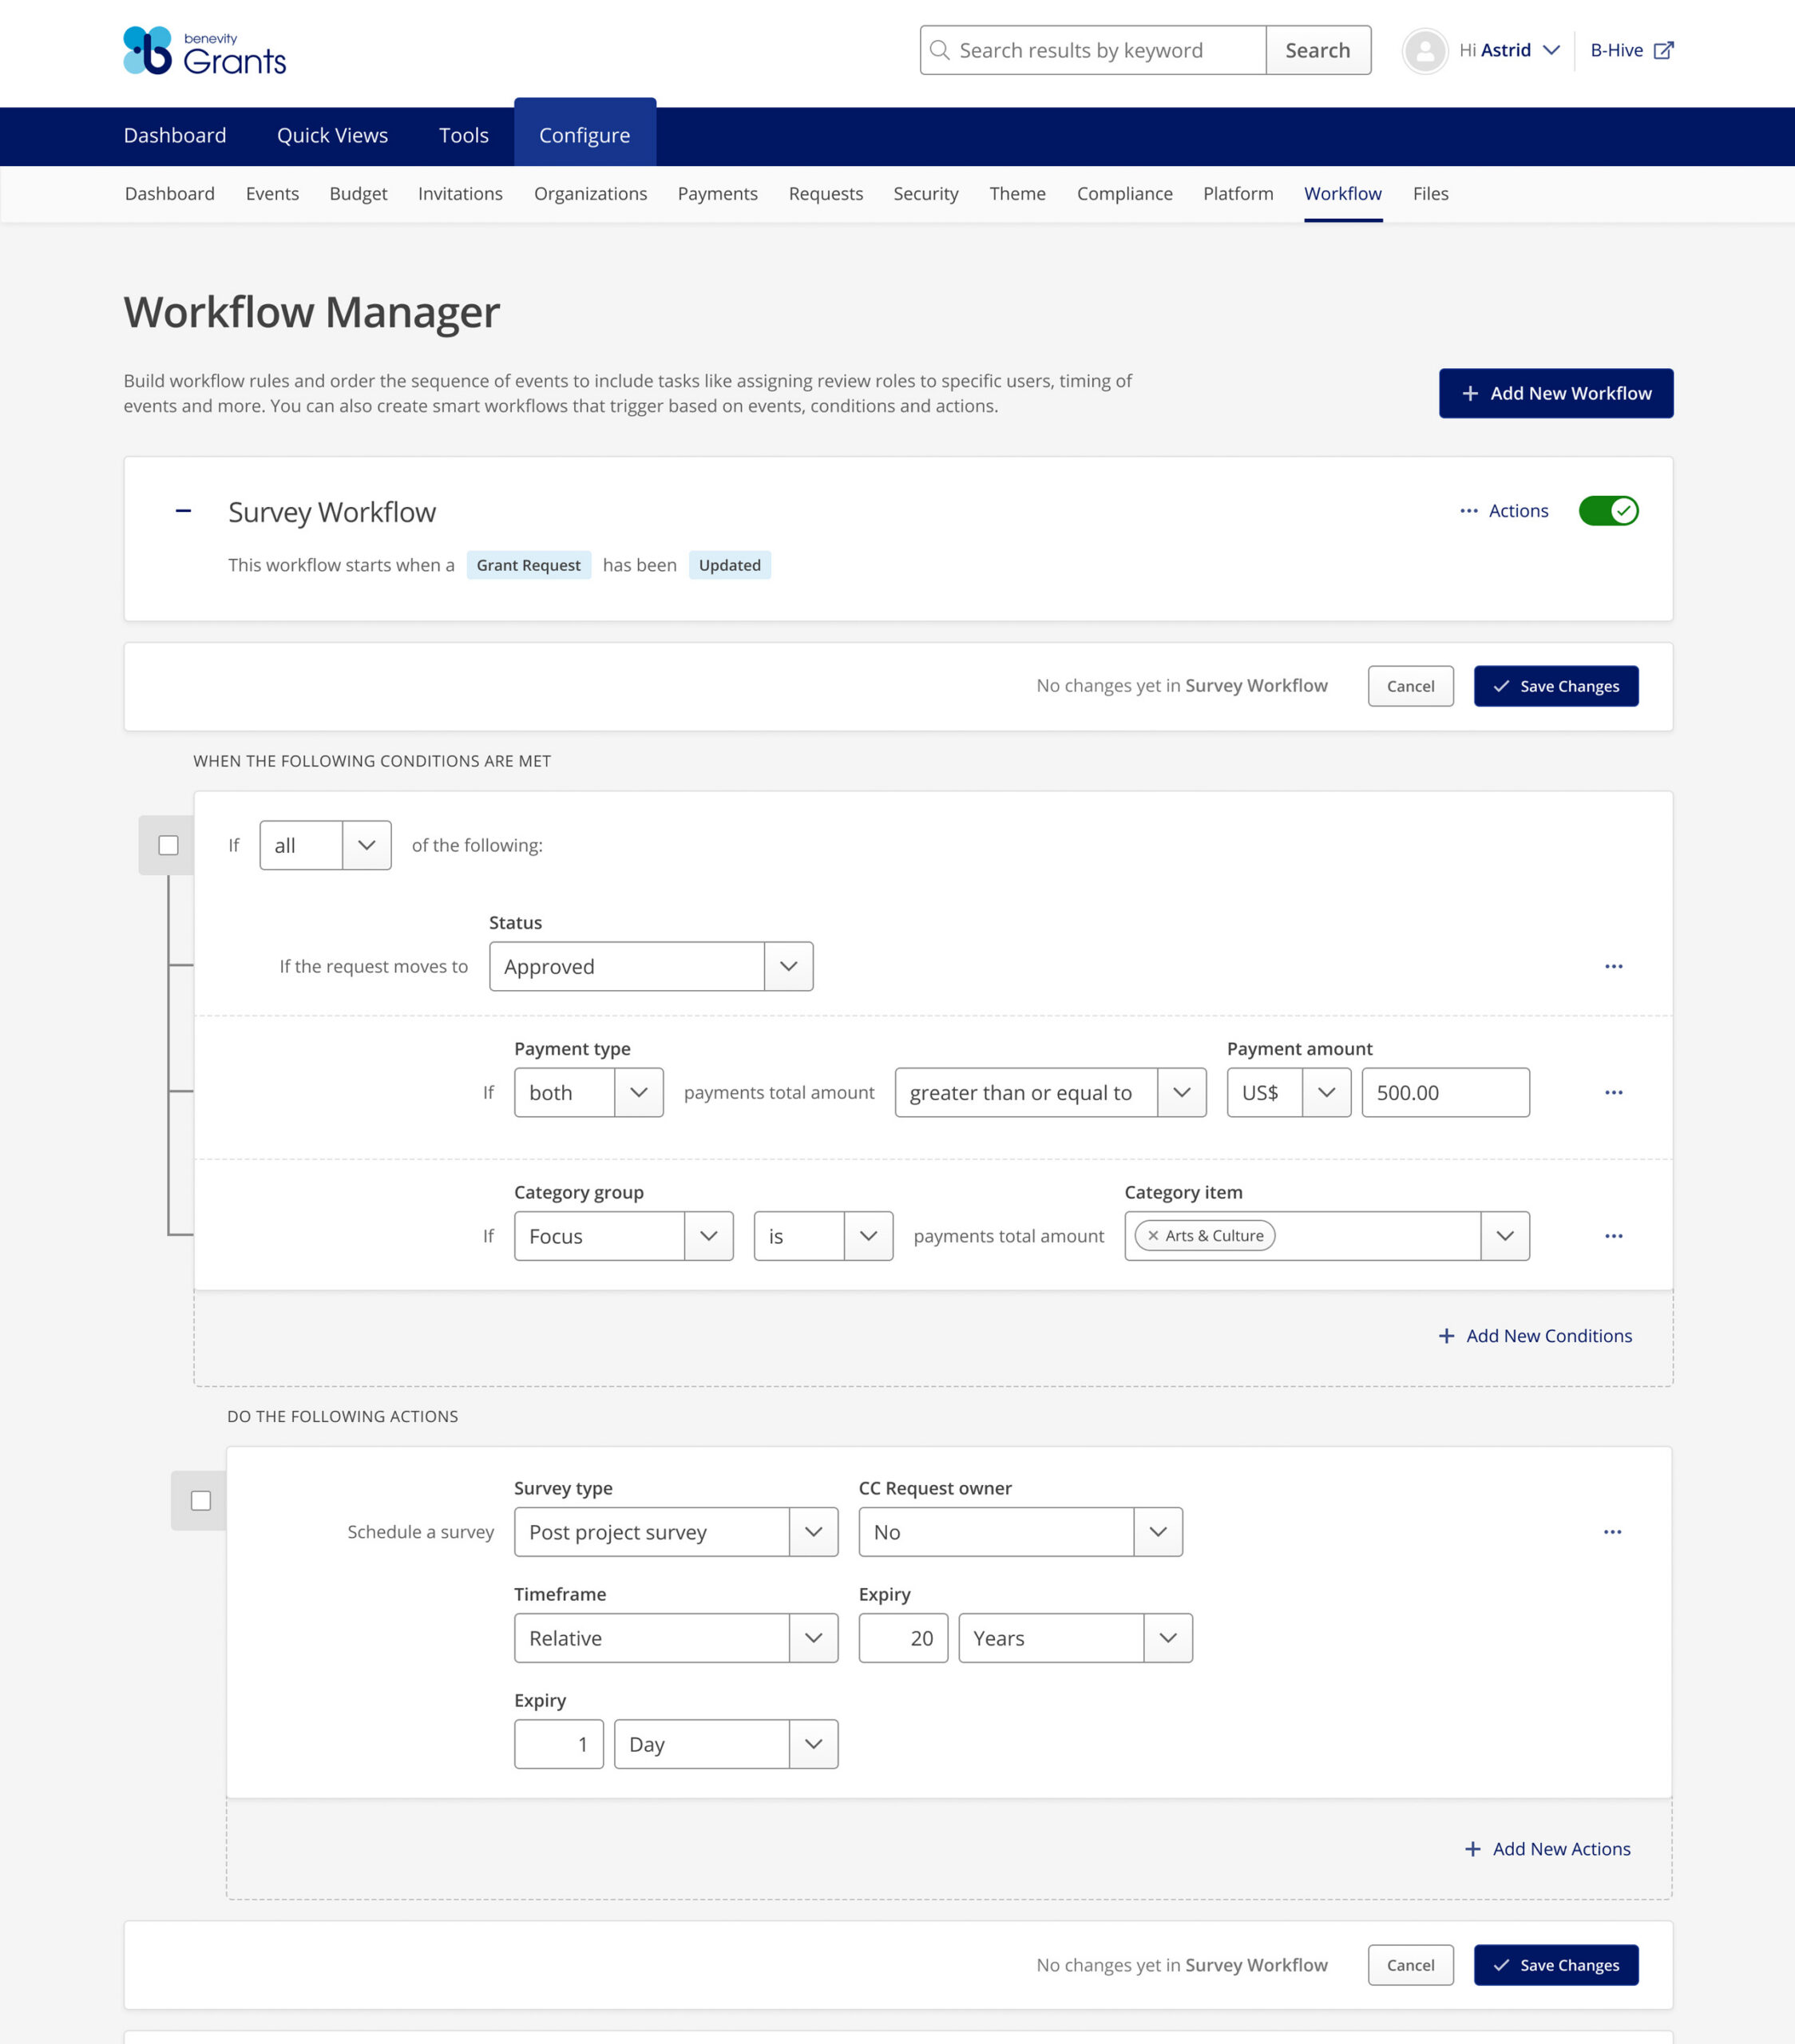Open three-dot menu for Category group condition
The width and height of the screenshot is (1795, 2044).
point(1613,1236)
